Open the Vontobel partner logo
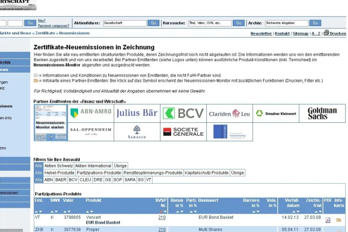 pos(229,132)
